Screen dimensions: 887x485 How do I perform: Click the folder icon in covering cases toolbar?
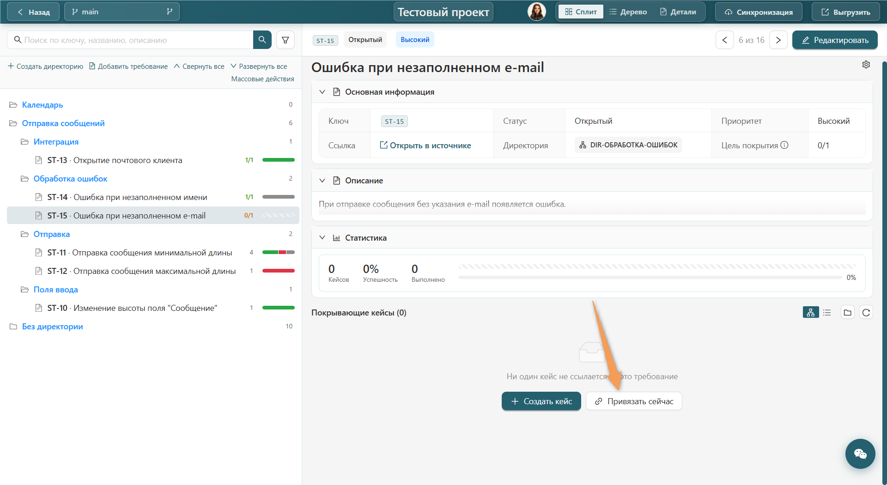[847, 313]
